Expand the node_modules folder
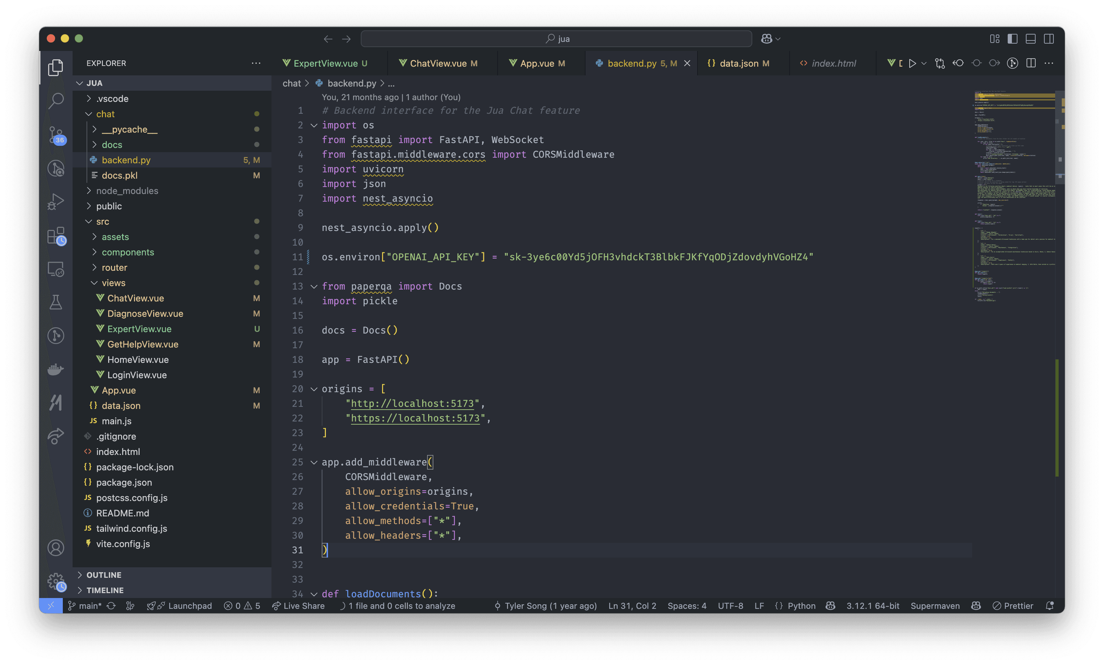This screenshot has height=665, width=1104. tap(127, 191)
